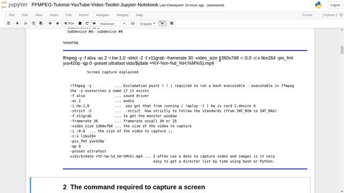This screenshot has height=193, width=344.
Task: Open the File menu
Action: tap(12, 15)
